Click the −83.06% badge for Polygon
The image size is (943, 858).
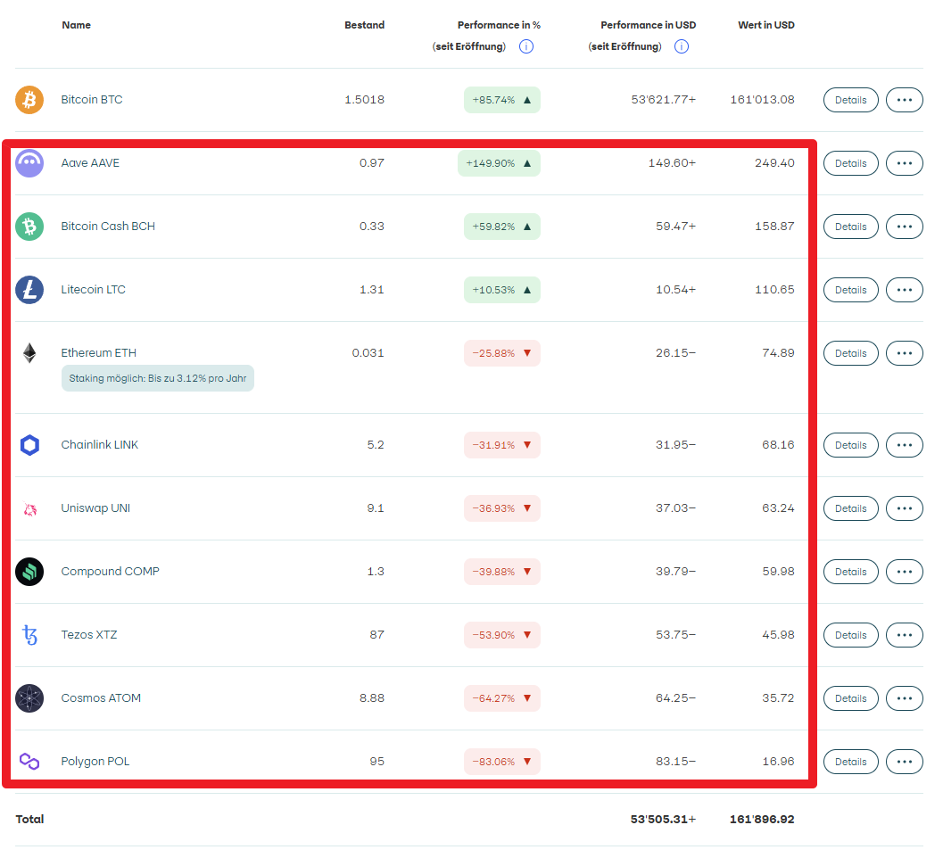pos(502,761)
